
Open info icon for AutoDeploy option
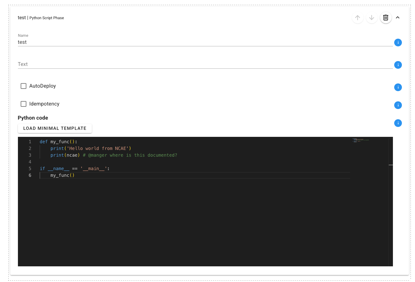click(398, 87)
